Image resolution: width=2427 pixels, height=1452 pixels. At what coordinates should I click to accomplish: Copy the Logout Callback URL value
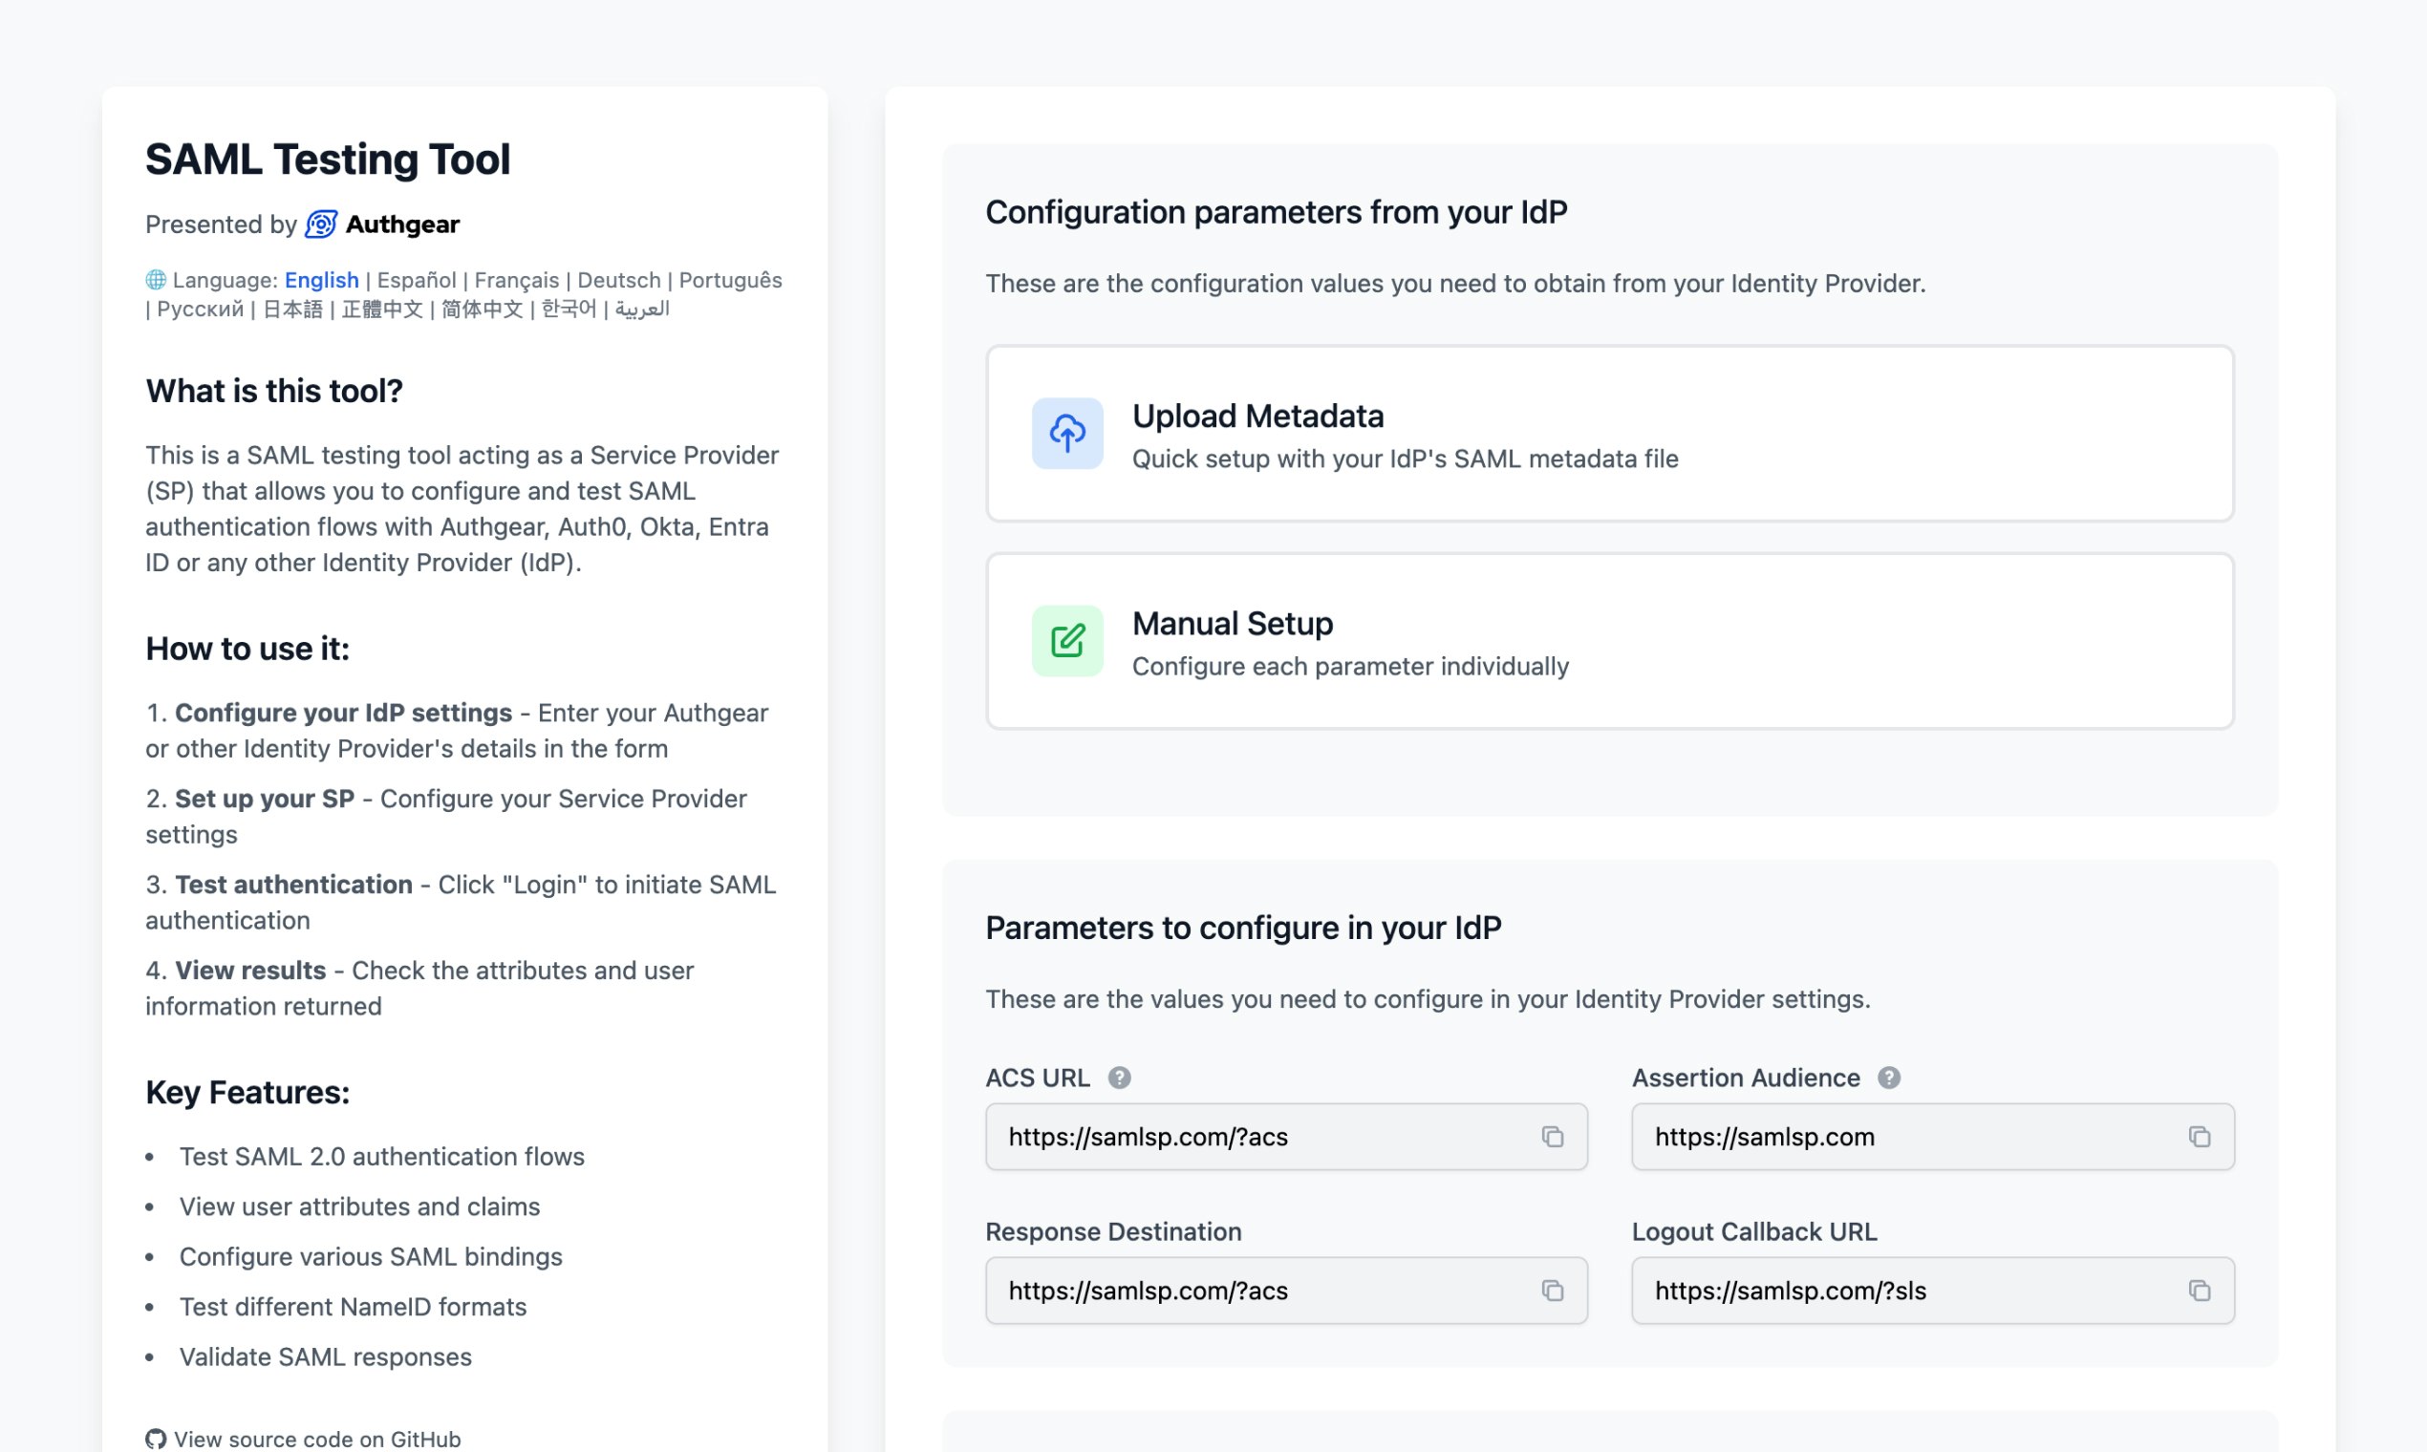[x=2199, y=1291]
